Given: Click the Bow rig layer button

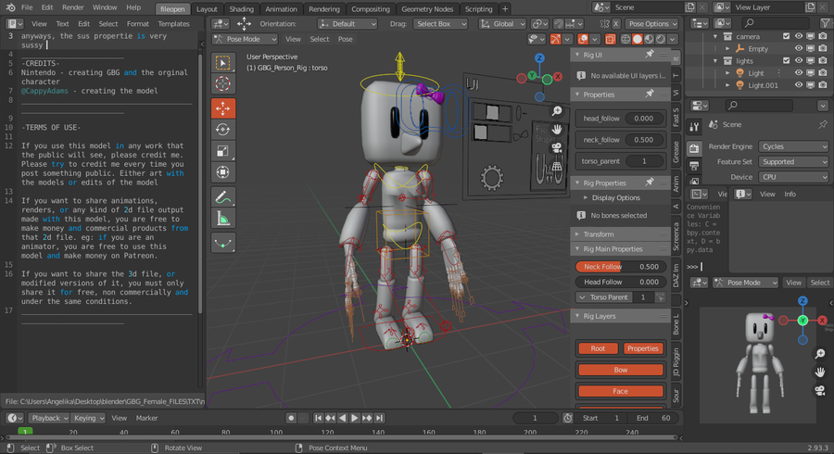Looking at the screenshot, I should [620, 370].
